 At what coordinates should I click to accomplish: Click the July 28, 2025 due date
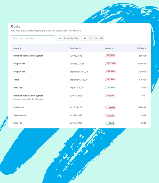tap(76, 115)
